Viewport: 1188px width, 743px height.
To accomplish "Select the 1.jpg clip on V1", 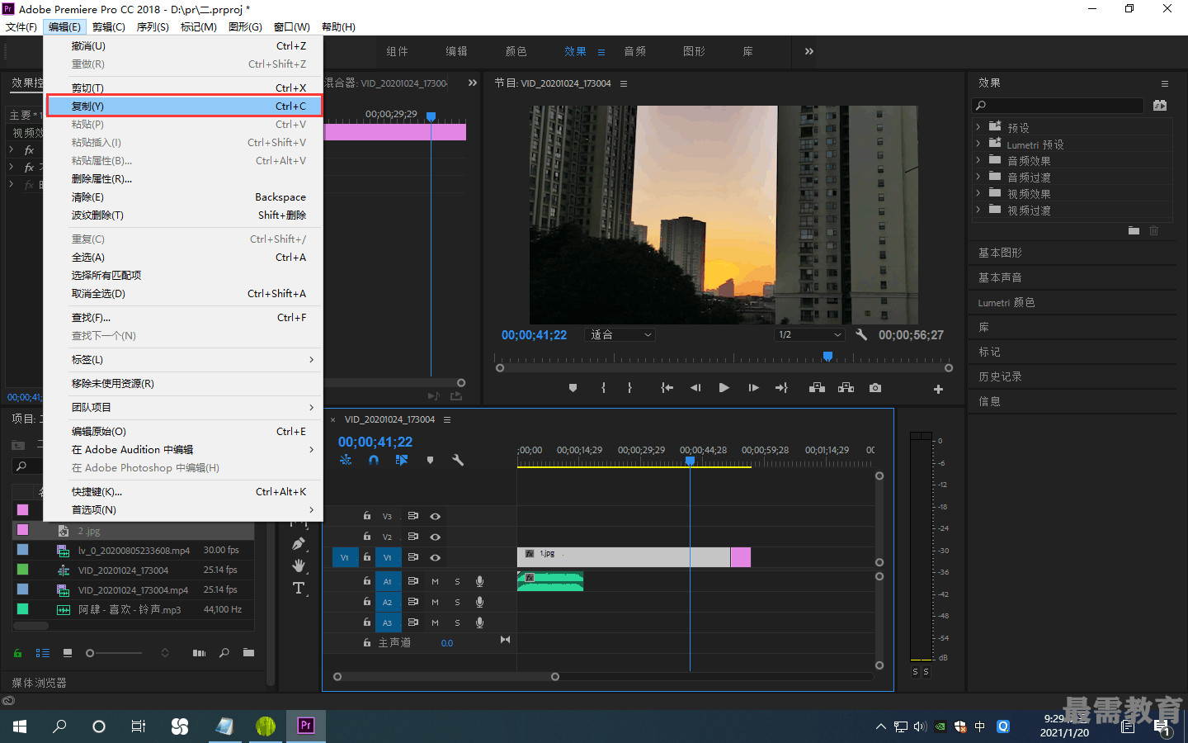I will [624, 557].
